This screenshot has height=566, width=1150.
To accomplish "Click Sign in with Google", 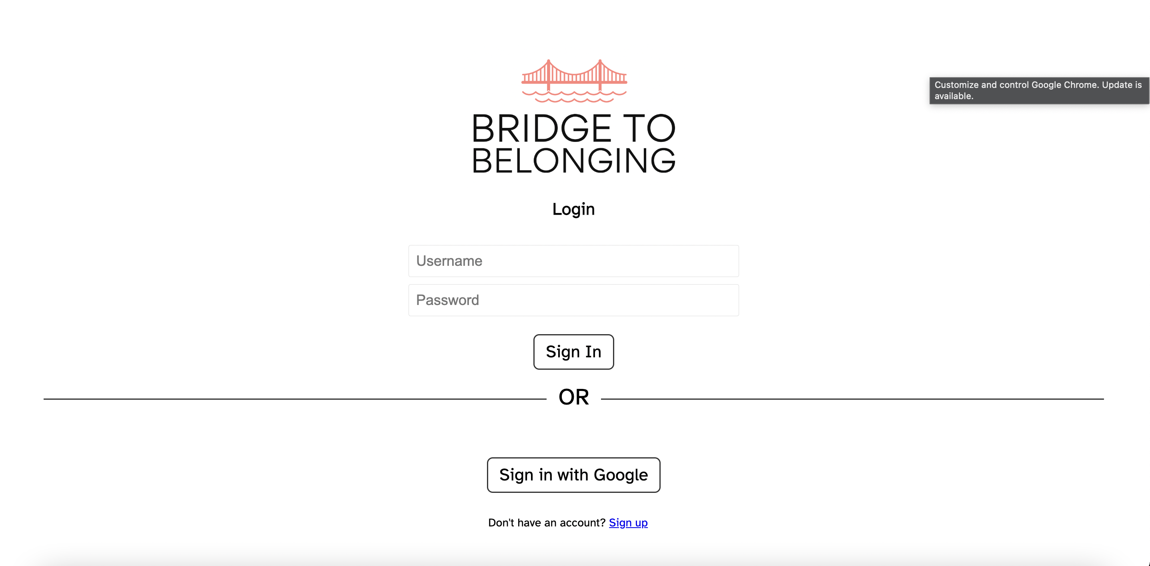I will point(573,474).
